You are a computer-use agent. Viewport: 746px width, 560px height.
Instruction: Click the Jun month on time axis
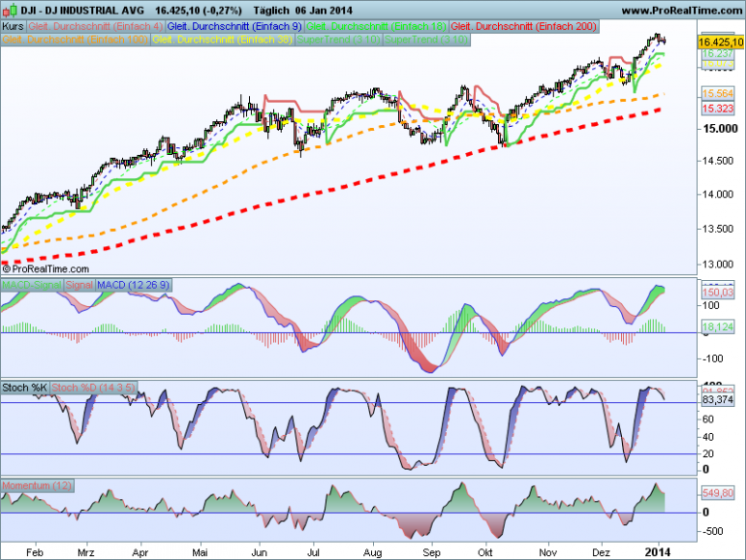[x=260, y=552]
